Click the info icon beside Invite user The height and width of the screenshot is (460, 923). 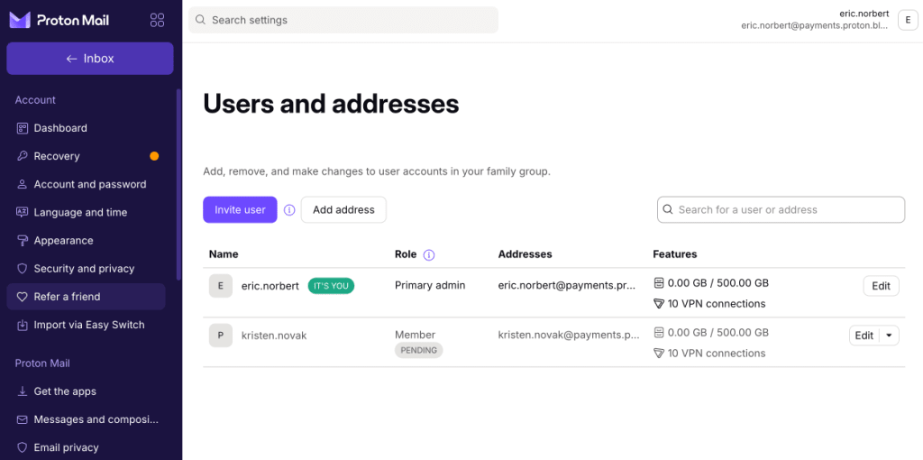[x=289, y=209]
